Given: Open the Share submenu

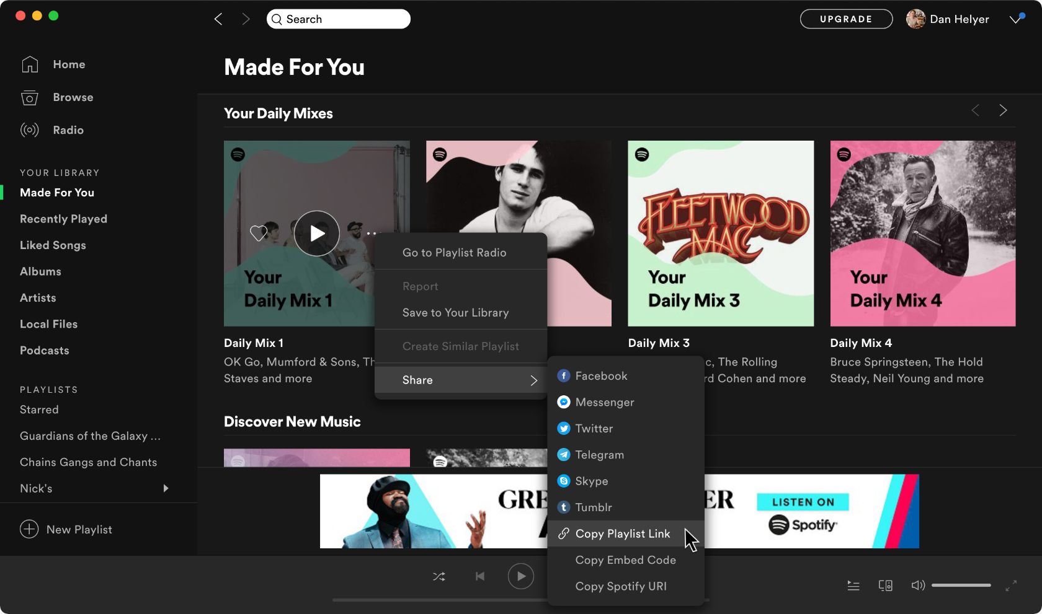Looking at the screenshot, I should 461,380.
